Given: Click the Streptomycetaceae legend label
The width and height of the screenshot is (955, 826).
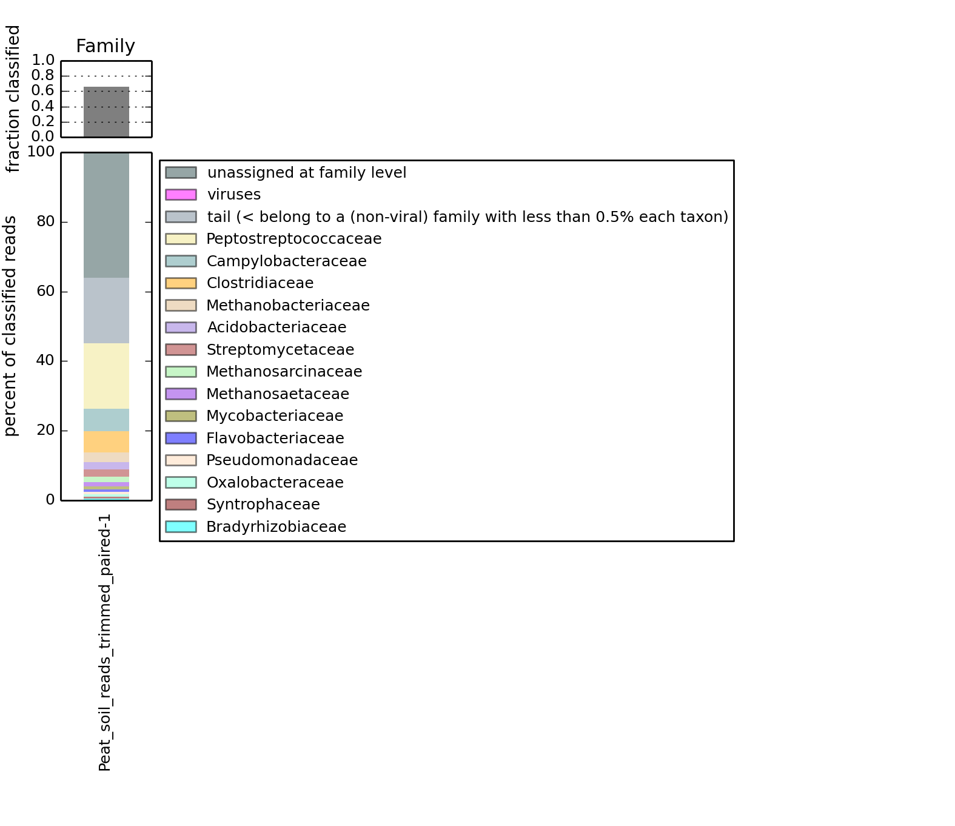Looking at the screenshot, I should (280, 350).
